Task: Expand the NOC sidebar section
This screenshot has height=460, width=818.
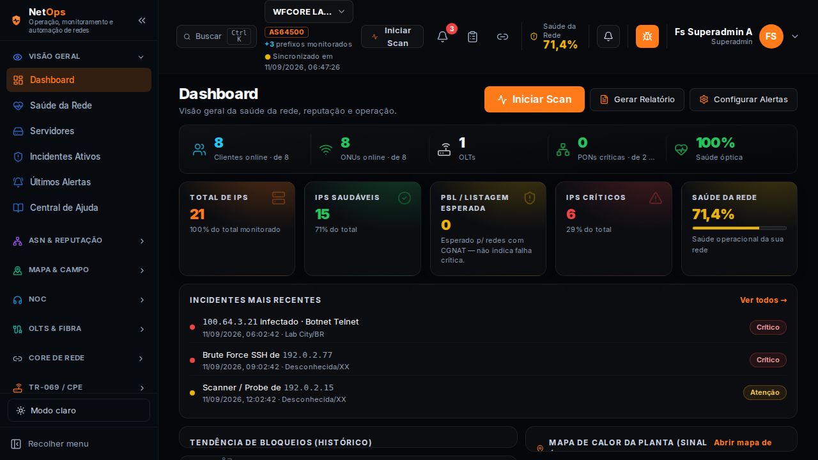Action: coord(79,300)
